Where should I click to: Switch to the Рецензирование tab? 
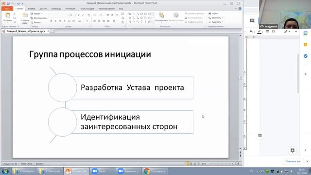106,9
